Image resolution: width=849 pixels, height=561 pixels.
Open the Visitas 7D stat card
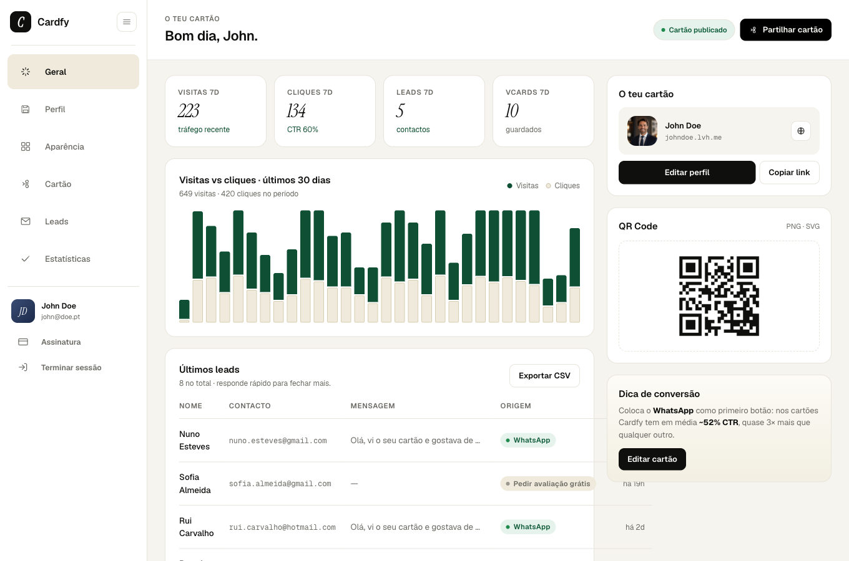tap(215, 111)
